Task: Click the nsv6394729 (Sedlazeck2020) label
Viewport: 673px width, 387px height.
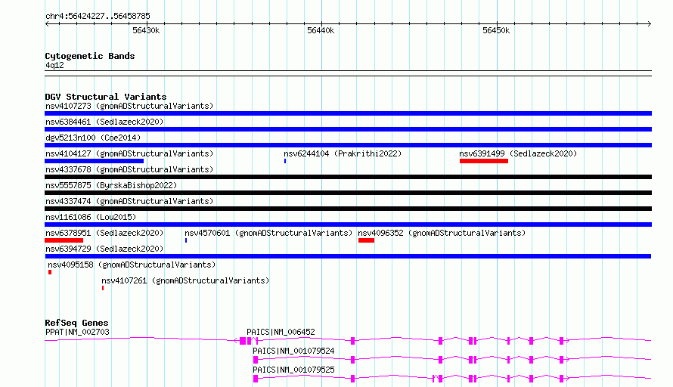Action: tap(104, 249)
